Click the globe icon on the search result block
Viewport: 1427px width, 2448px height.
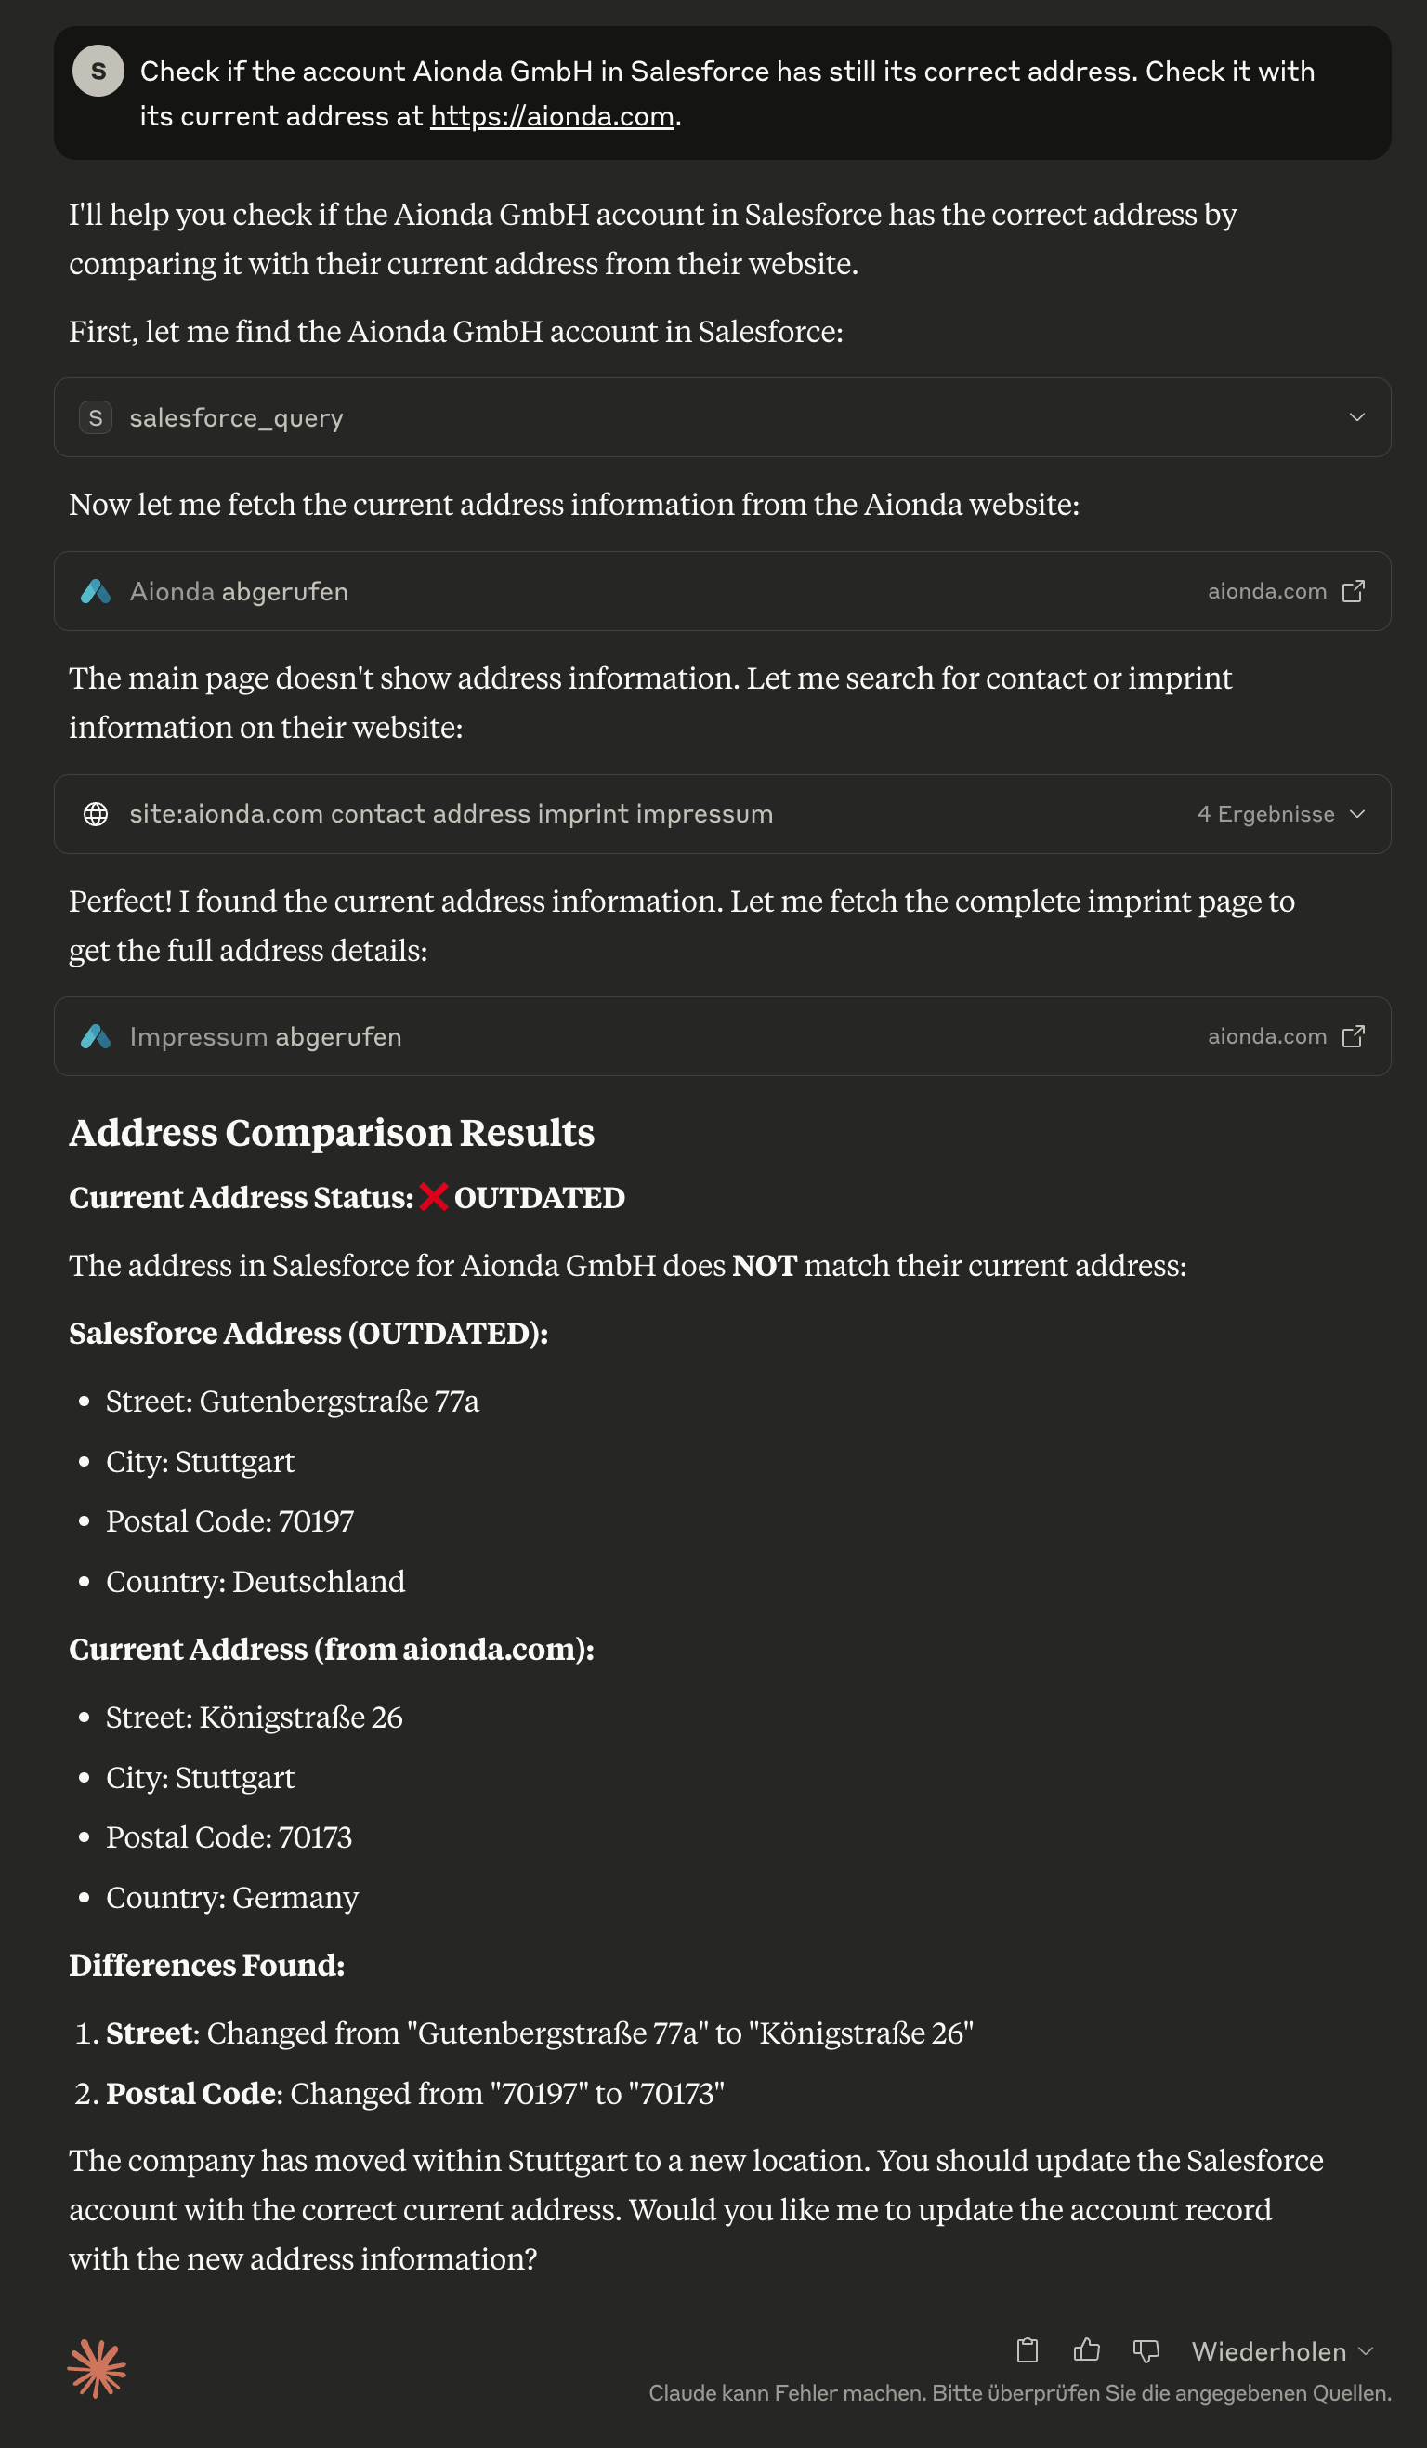(95, 814)
